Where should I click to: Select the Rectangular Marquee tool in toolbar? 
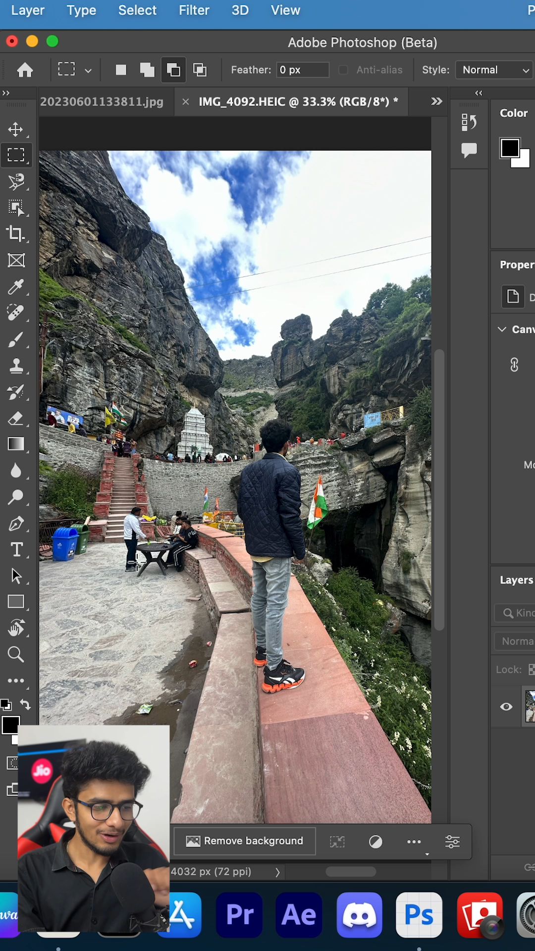(16, 155)
